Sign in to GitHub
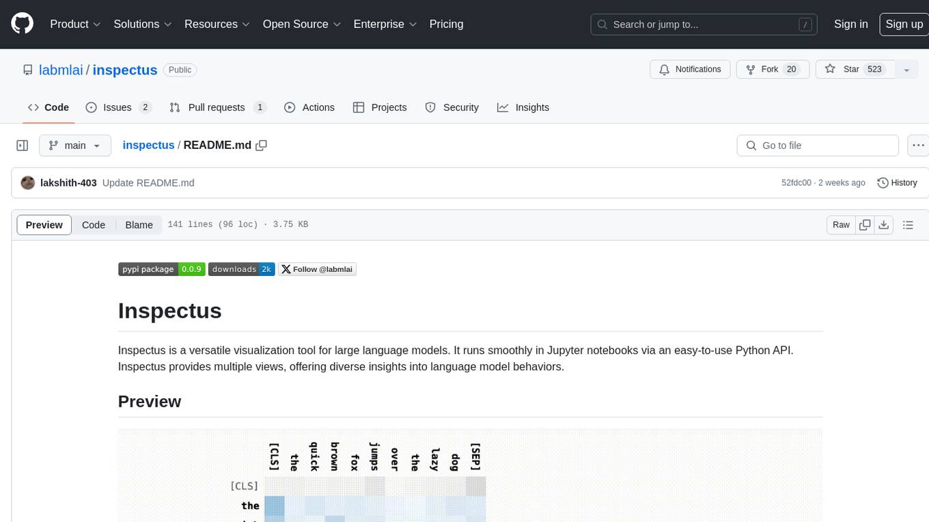The width and height of the screenshot is (929, 522). pos(851,24)
